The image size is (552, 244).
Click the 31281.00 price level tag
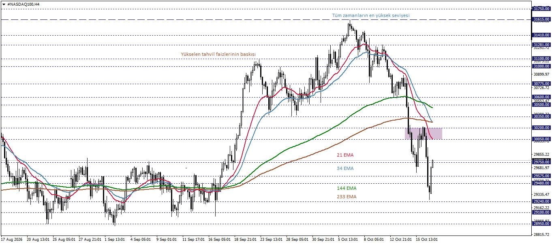[541, 45]
